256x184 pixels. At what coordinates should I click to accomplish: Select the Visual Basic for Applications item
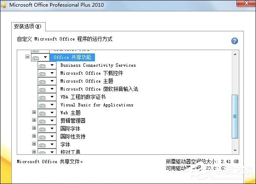(97, 105)
